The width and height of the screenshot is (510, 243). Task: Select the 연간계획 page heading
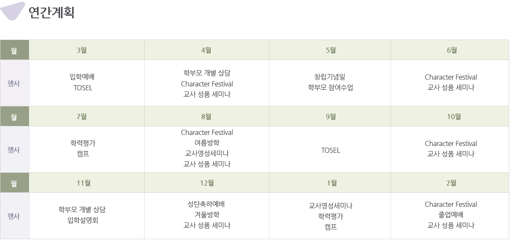click(x=51, y=12)
